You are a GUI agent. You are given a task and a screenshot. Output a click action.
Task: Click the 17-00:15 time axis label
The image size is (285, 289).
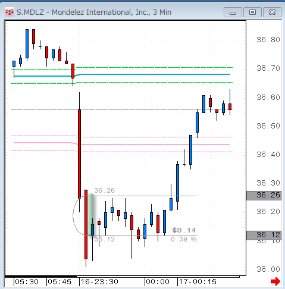coord(198,282)
